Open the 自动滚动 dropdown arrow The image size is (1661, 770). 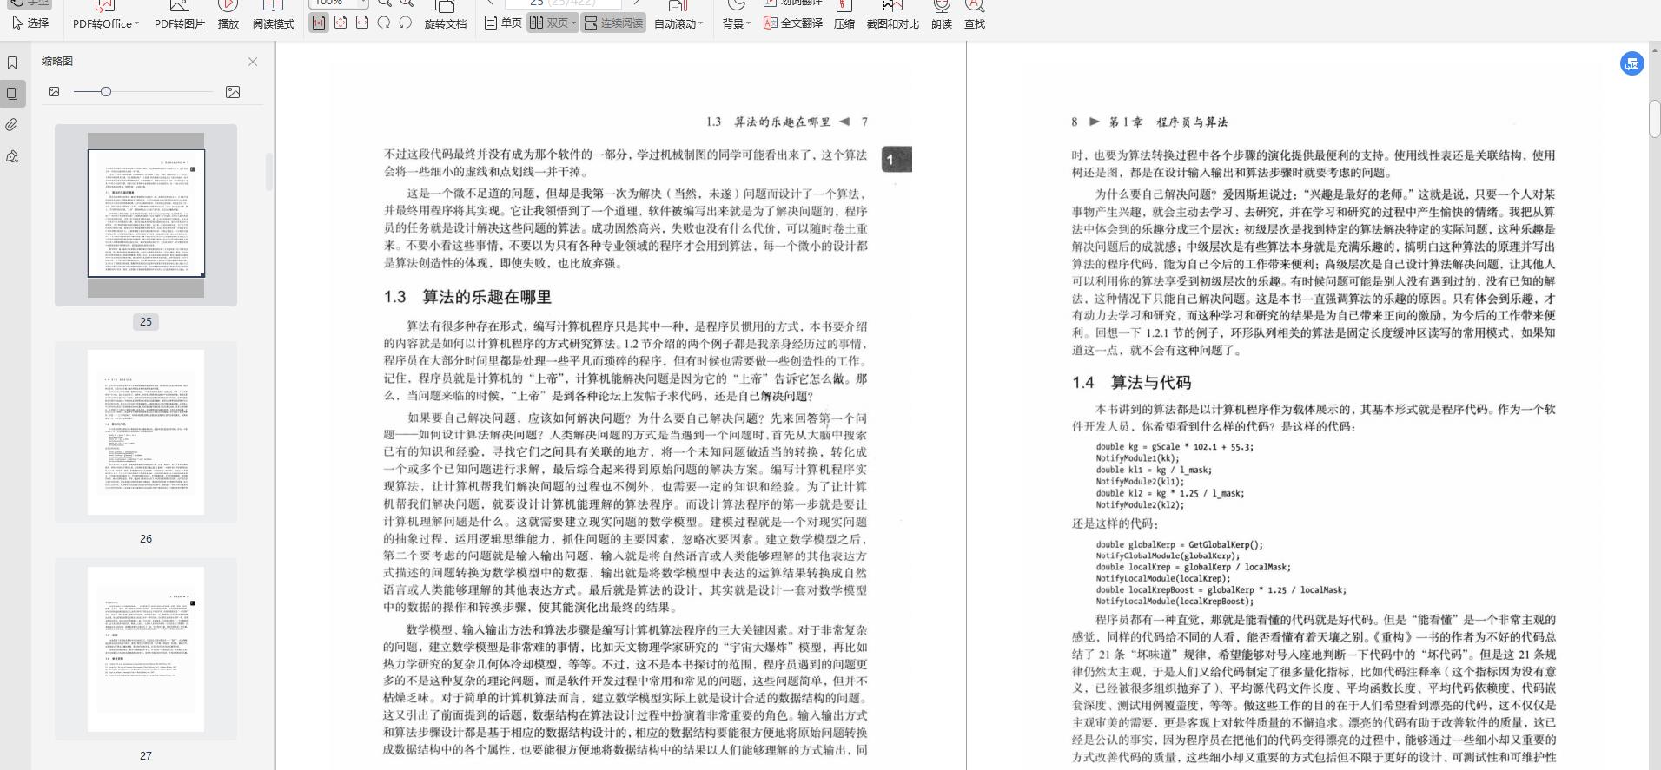click(701, 24)
